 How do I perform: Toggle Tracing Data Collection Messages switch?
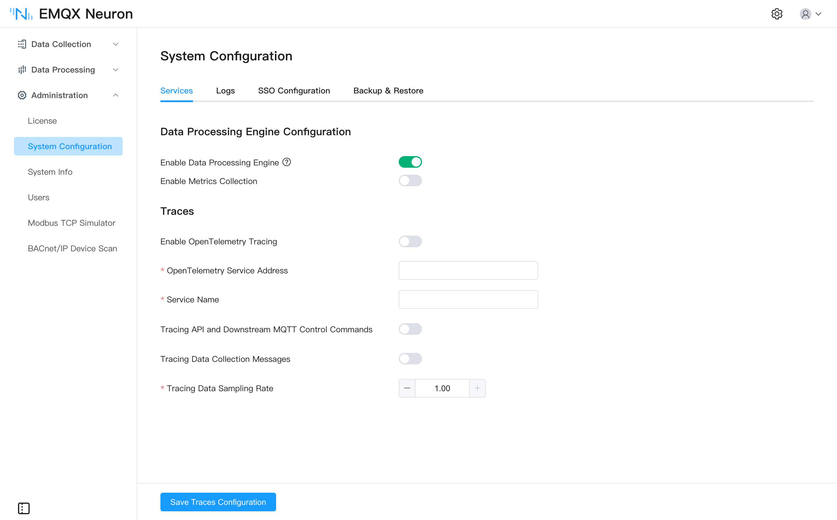pyautogui.click(x=410, y=359)
